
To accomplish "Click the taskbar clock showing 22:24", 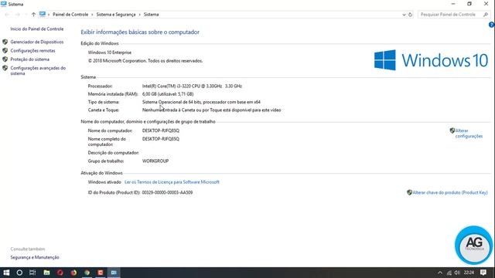I will tap(469, 273).
